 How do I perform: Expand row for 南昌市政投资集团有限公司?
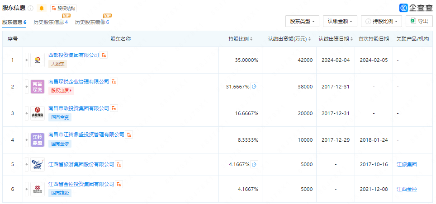coord(27,113)
